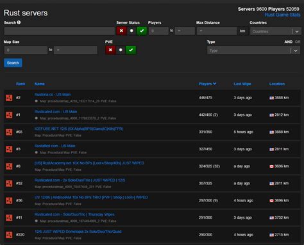Expand the Countries dropdown

297,31
